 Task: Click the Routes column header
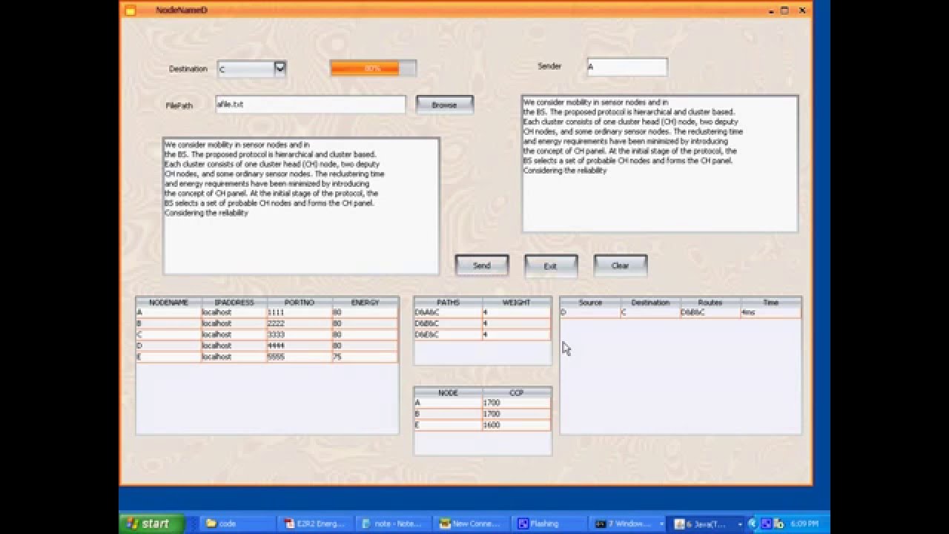click(710, 303)
